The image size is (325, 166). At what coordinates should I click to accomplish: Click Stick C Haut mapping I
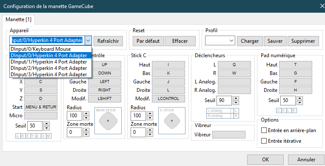click(168, 65)
